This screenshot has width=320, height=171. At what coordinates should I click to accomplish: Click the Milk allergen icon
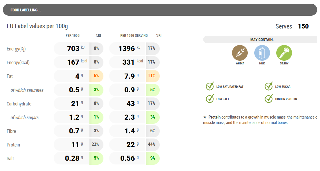[x=262, y=53]
